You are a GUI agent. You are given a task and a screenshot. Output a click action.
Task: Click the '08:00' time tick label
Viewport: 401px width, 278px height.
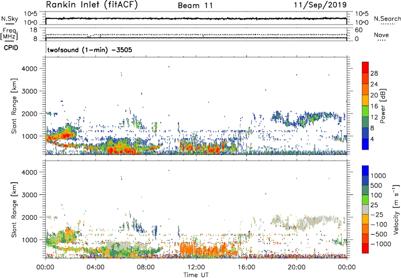coord(146,267)
